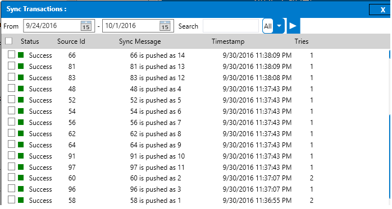Image resolution: width=392 pixels, height=209 pixels.
Task: Check the row for Source Id 66
Action: 11,54
